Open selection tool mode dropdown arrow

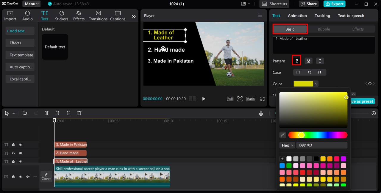(x=14, y=114)
